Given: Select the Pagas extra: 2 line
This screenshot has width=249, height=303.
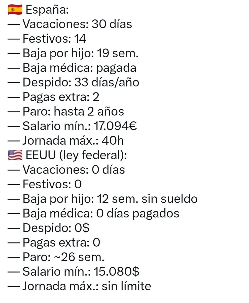Looking at the screenshot, I should 54,97.
